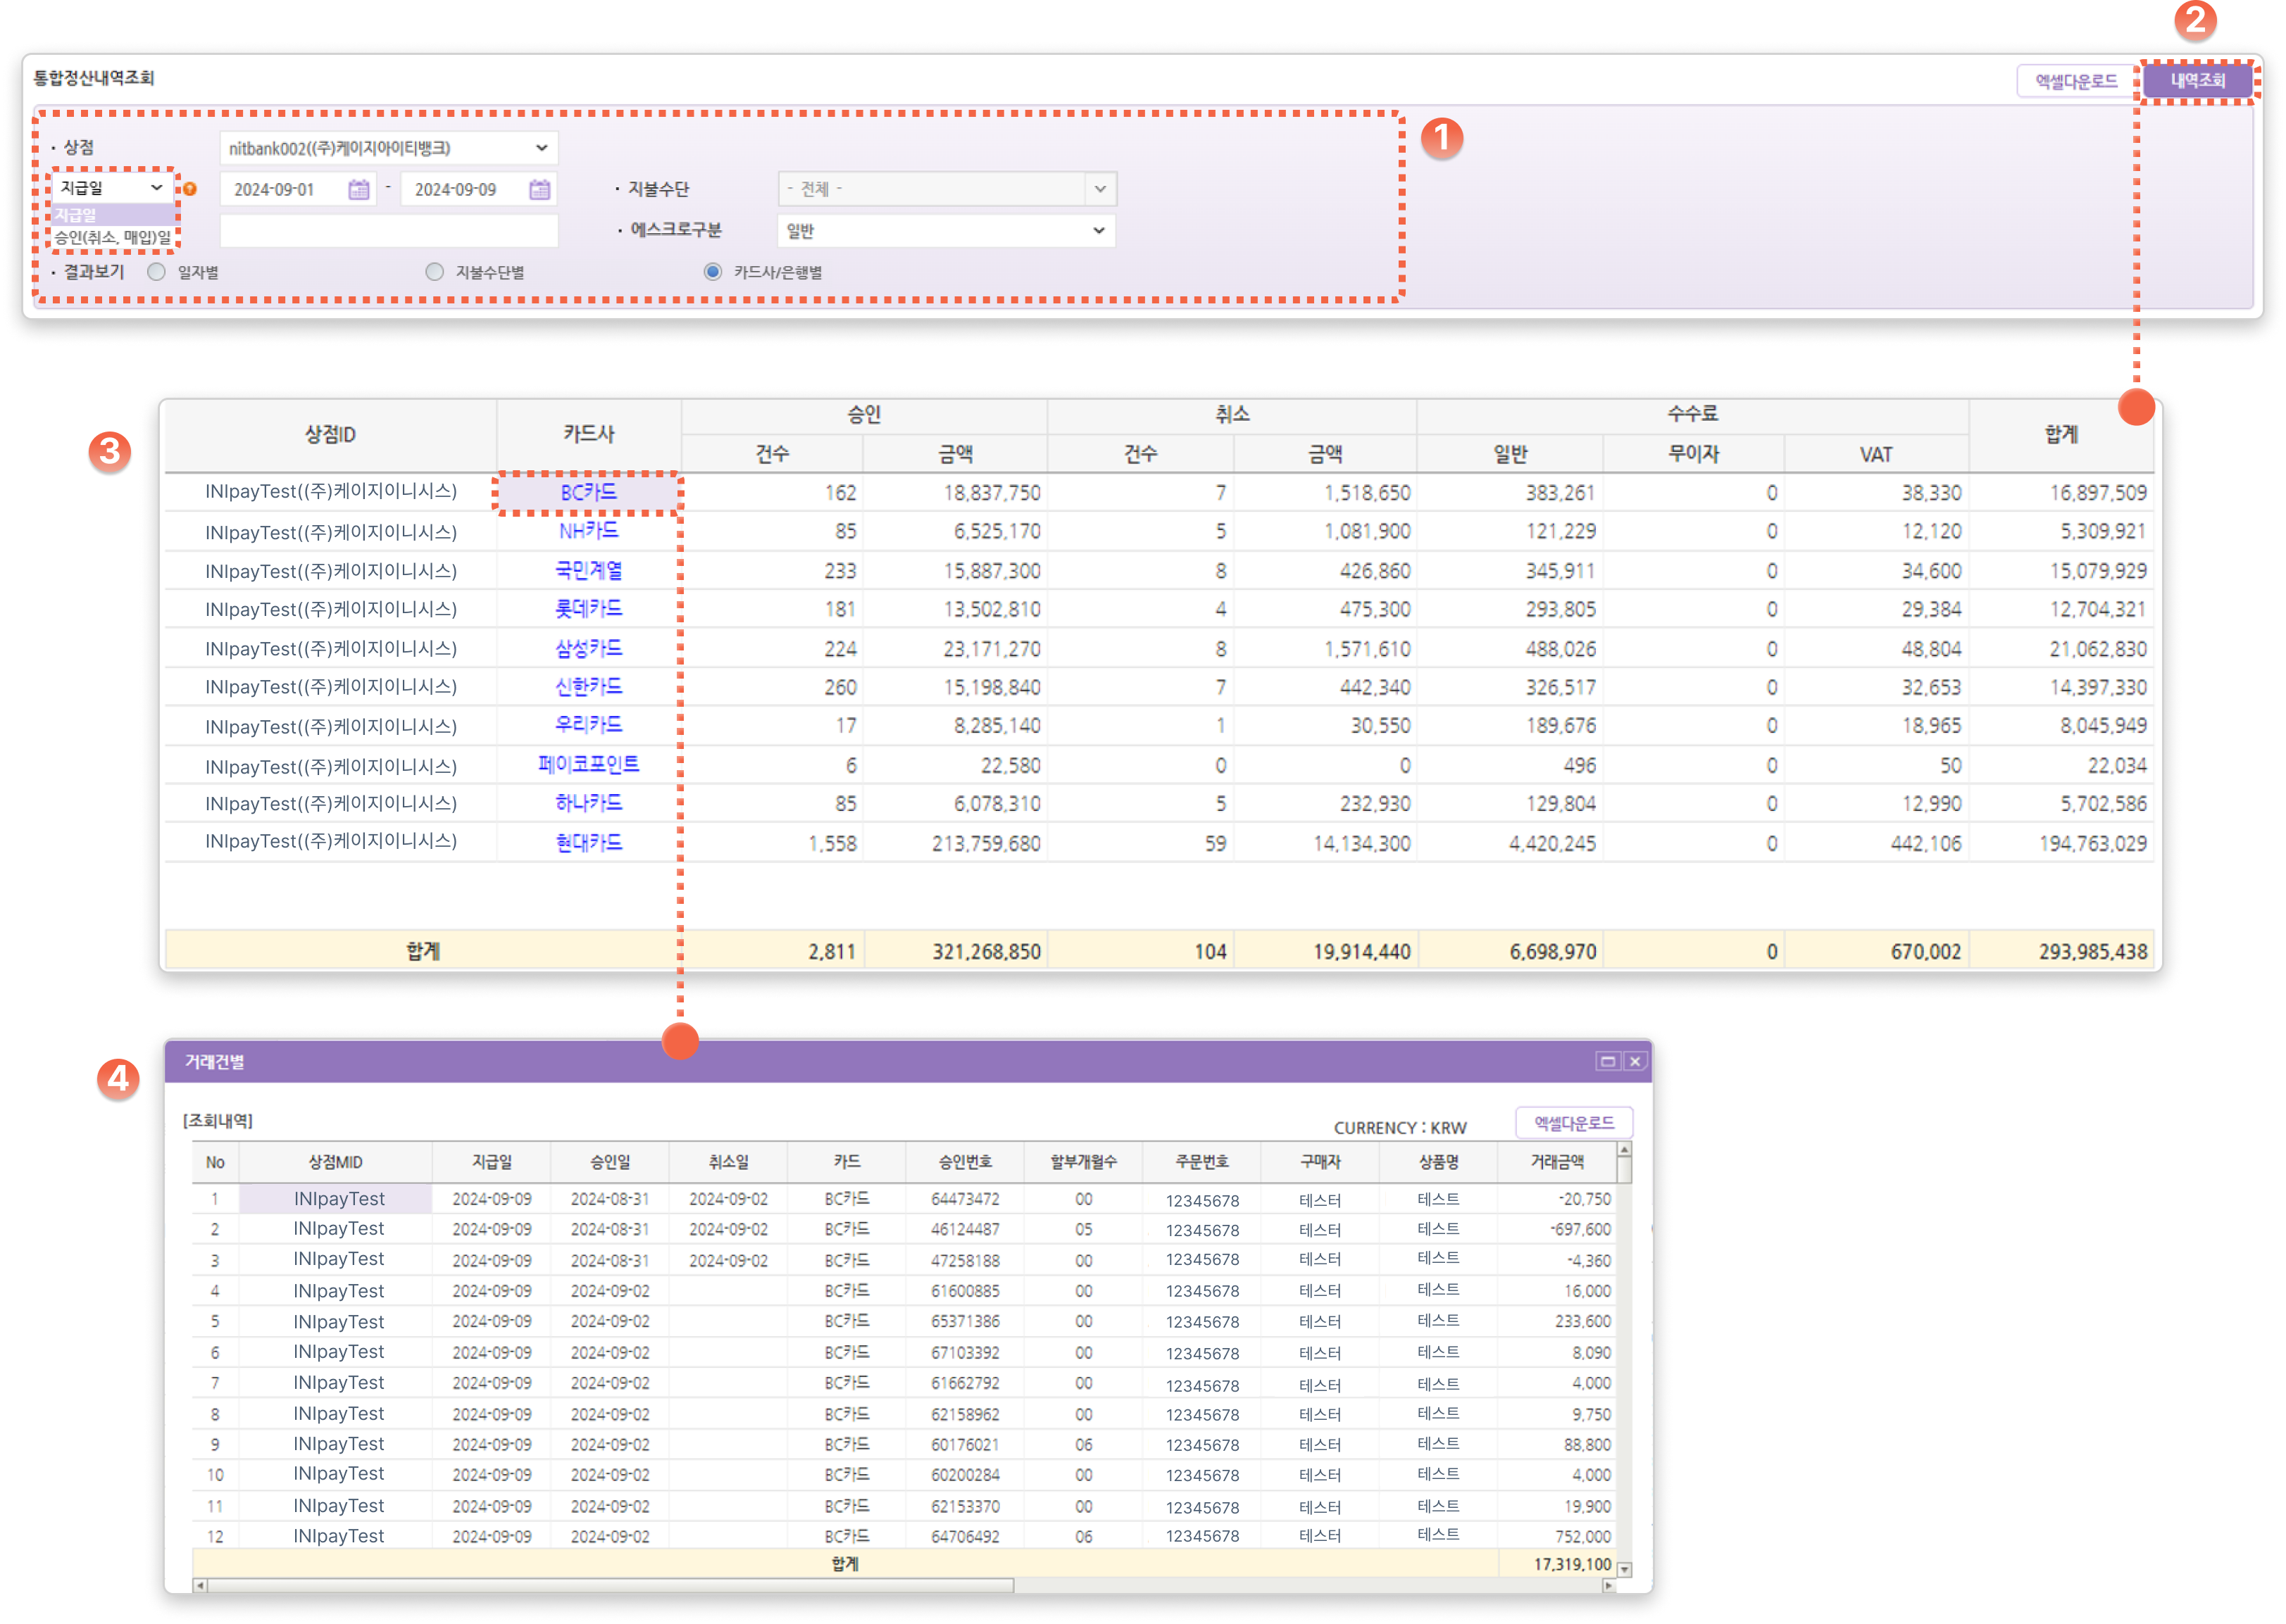This screenshot has width=2286, height=1624.
Task: Click the 내역조회 search button
Action: tap(2198, 80)
